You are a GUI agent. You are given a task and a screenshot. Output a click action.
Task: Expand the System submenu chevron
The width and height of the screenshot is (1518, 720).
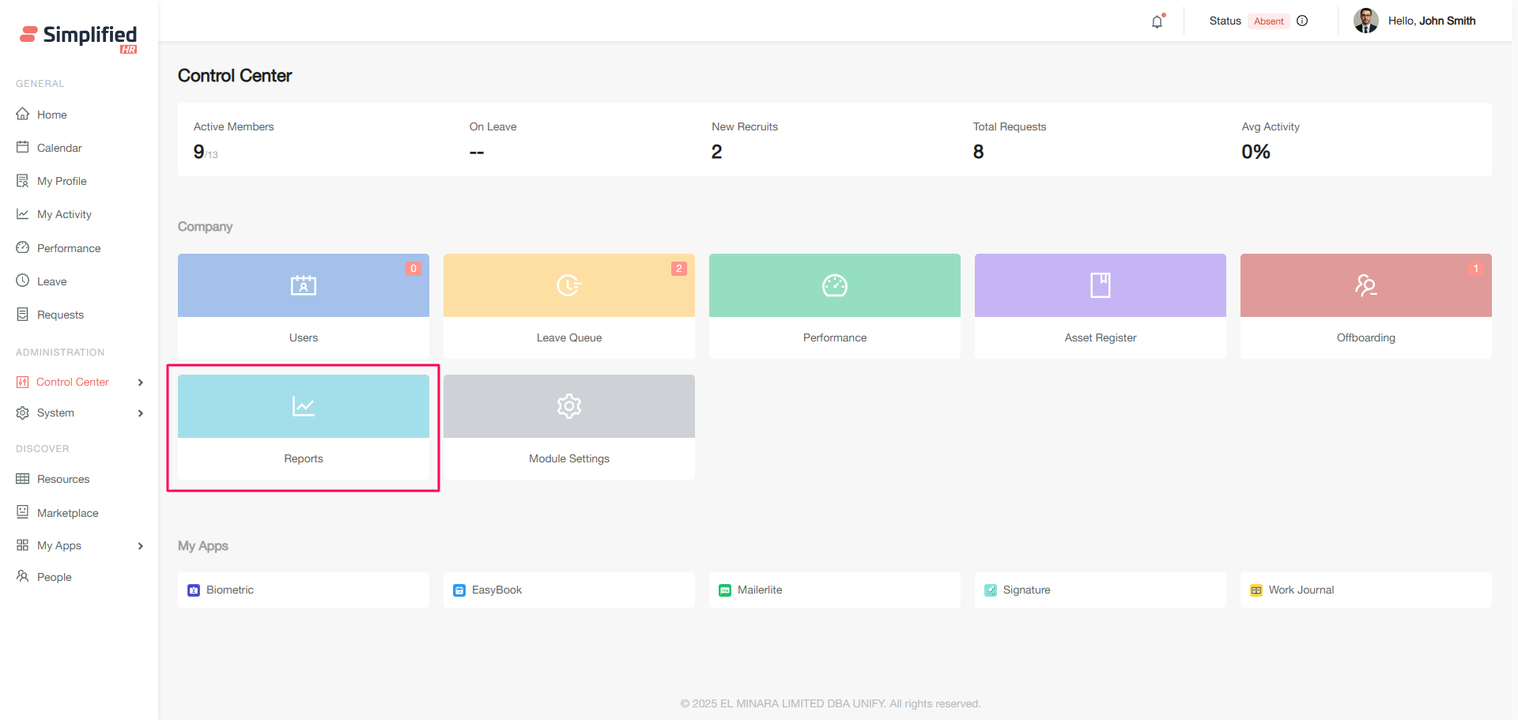click(x=141, y=413)
